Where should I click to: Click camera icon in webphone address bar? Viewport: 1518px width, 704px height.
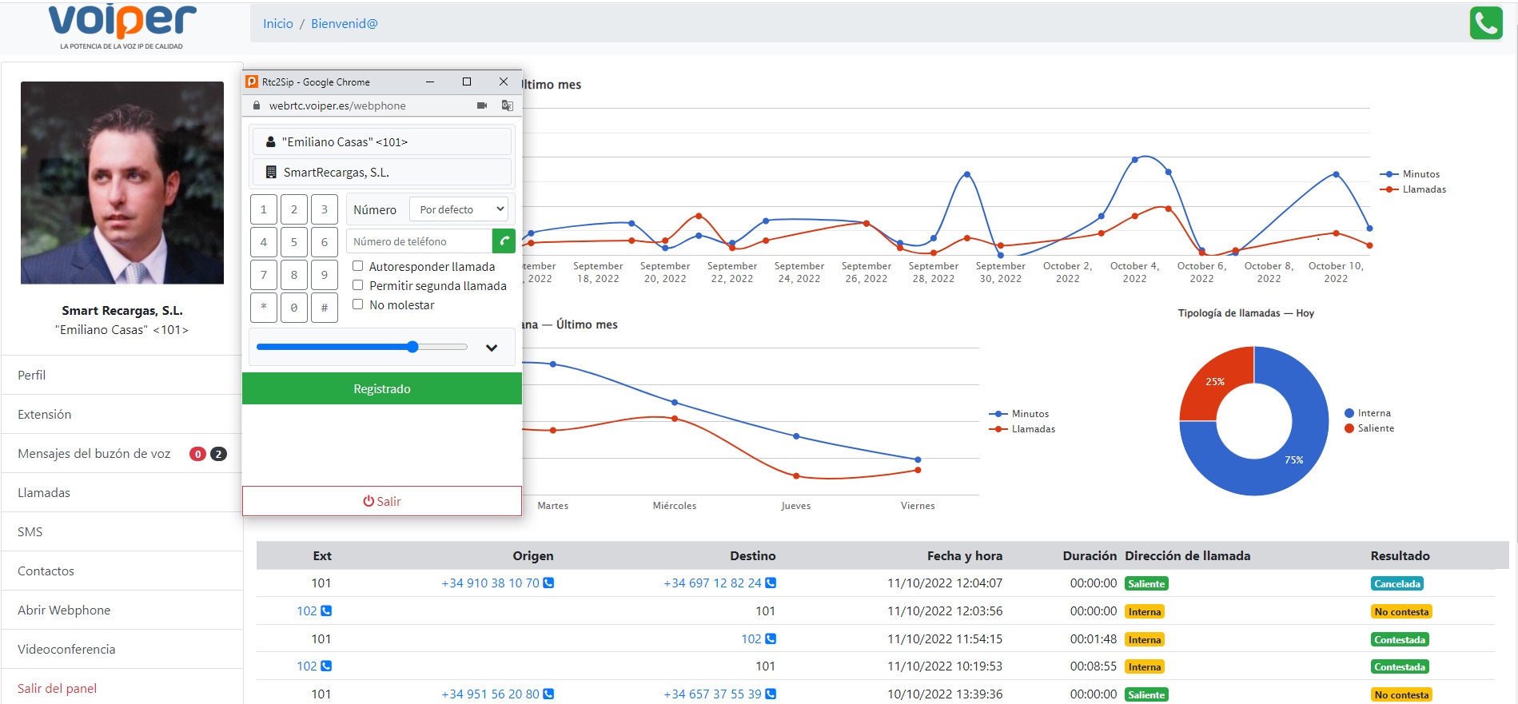(482, 105)
